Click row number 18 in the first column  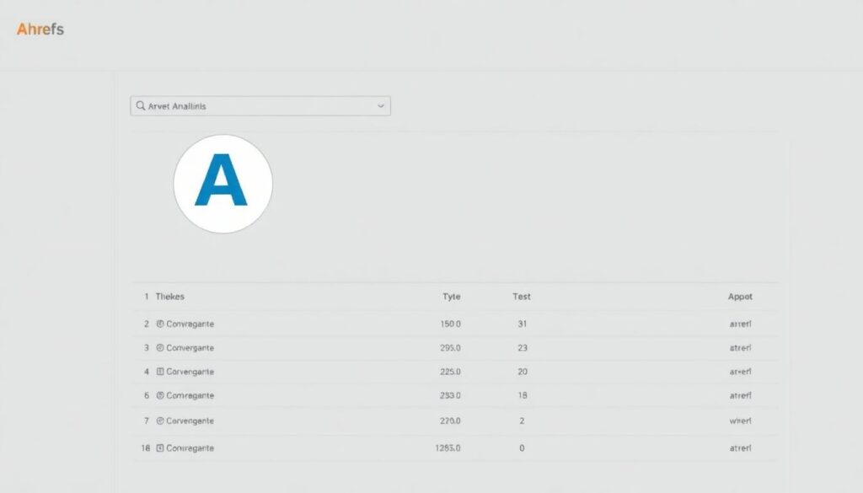(x=145, y=447)
